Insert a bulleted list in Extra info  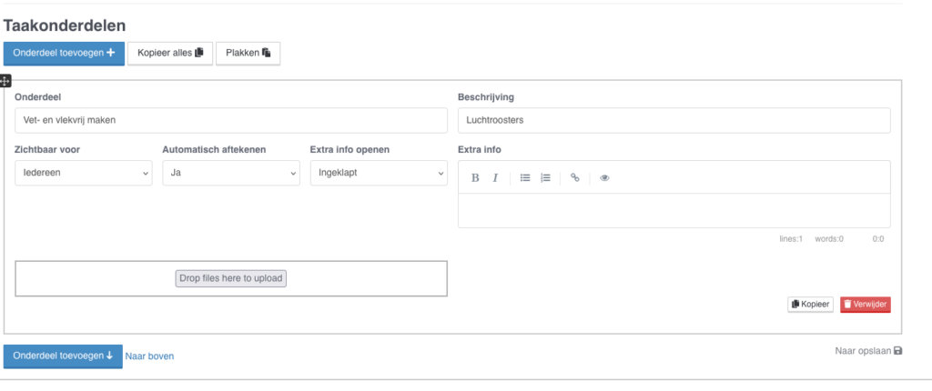coord(525,178)
